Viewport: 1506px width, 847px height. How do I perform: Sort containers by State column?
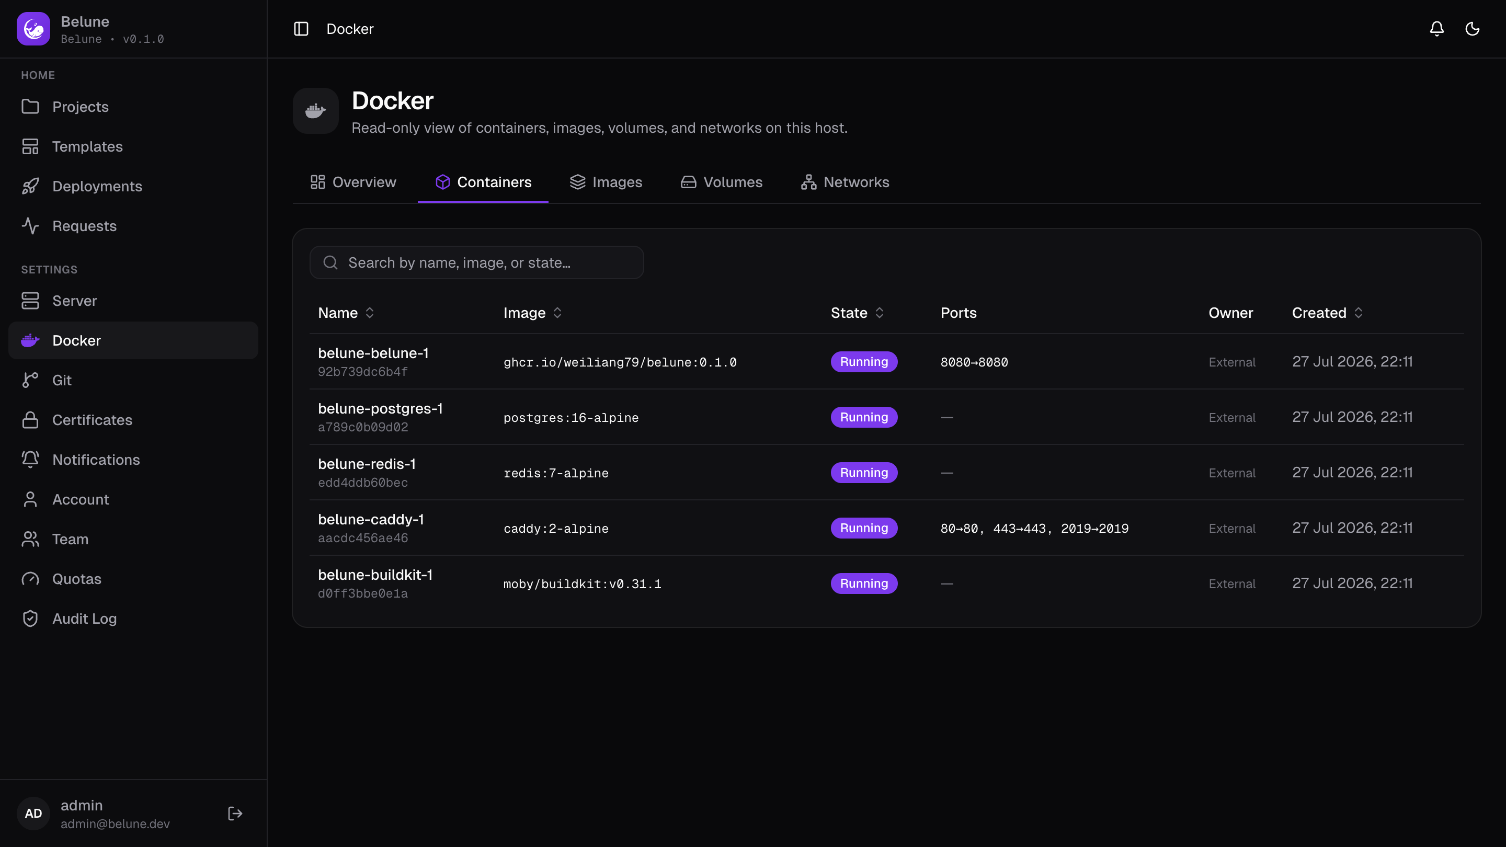(857, 313)
